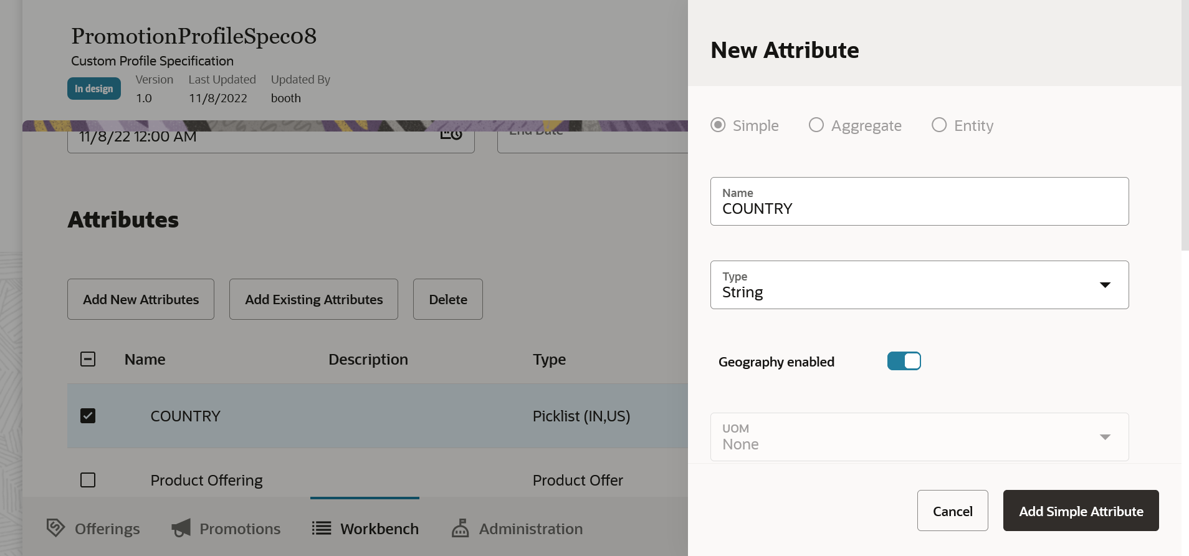Expand the Type dropdown arrow

[1105, 285]
